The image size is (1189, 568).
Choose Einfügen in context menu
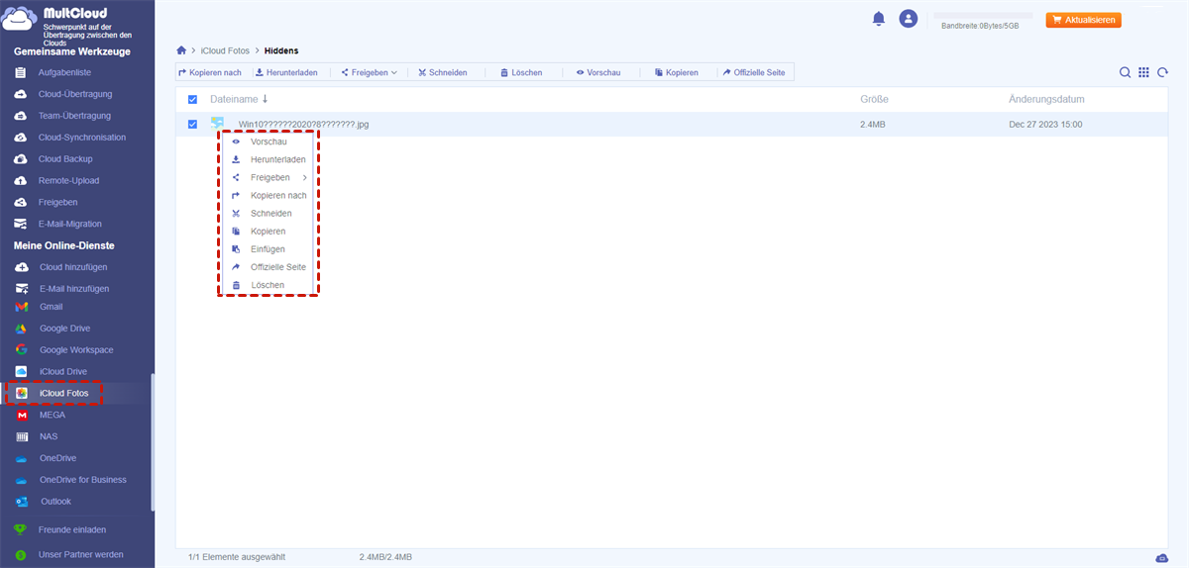click(268, 249)
